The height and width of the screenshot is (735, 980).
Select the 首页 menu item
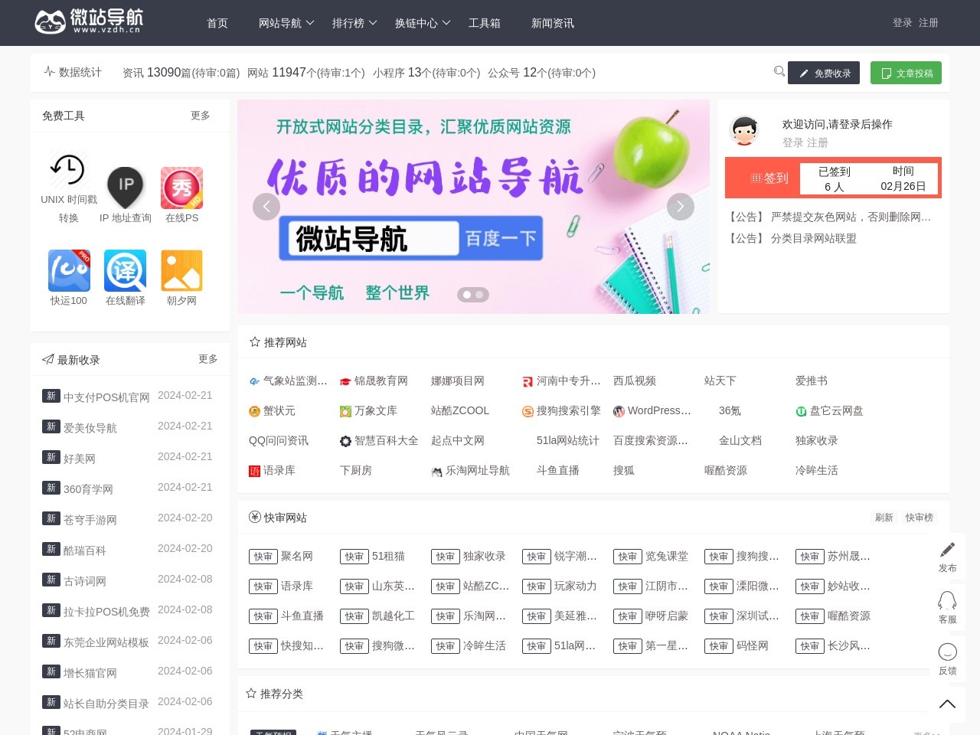click(x=217, y=23)
